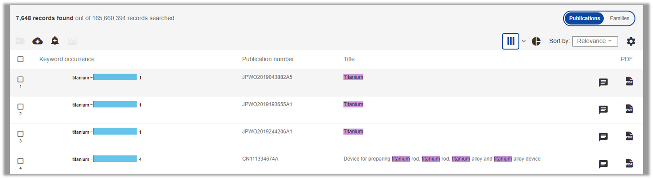Open PDF for JPWO2019193655A1 result

pos(629,109)
